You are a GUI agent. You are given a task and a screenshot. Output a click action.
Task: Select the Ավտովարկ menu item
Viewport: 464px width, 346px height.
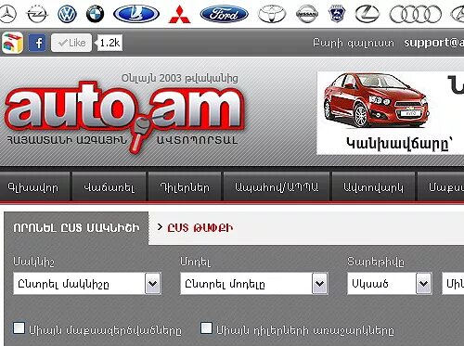373,187
